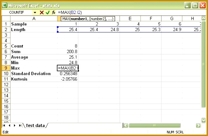The image size is (208, 136).
Task: Click the Average label cell
Action: point(34,57)
